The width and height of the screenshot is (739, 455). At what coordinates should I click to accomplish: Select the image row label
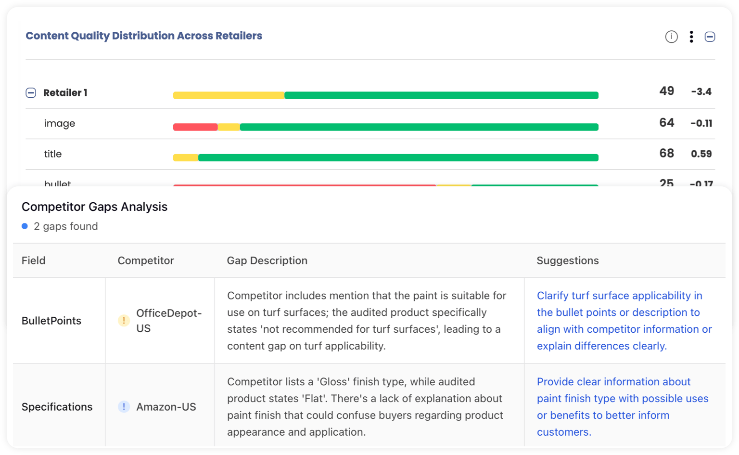click(59, 123)
